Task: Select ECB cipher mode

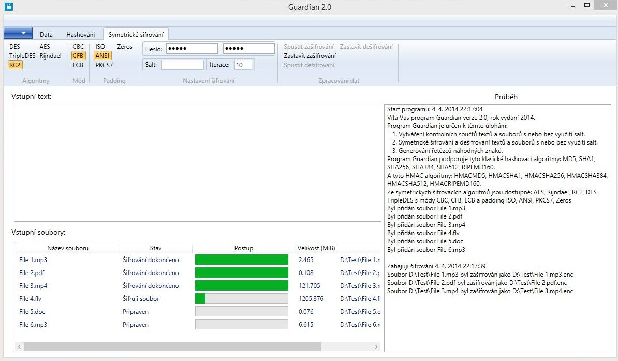Action: coord(78,65)
